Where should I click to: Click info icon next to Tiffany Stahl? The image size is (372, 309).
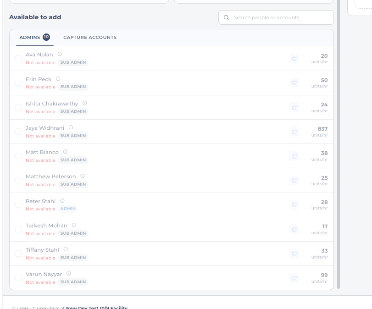pos(66,249)
